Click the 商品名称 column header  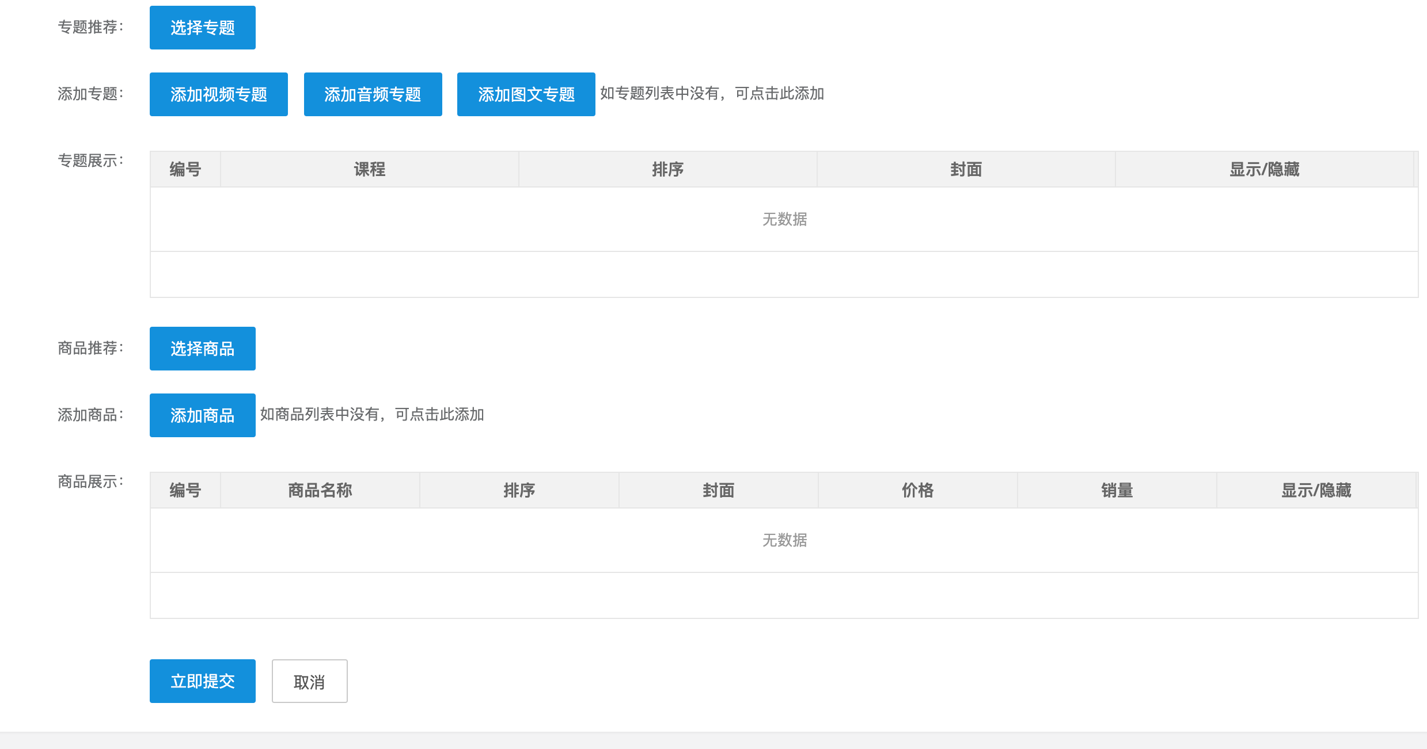[320, 490]
